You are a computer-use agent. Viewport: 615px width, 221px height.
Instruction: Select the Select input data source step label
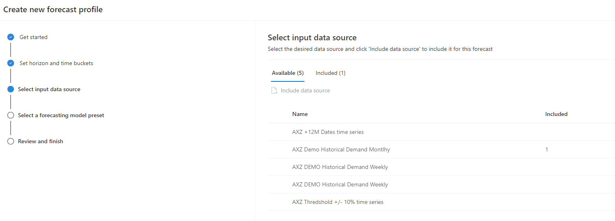coord(49,90)
